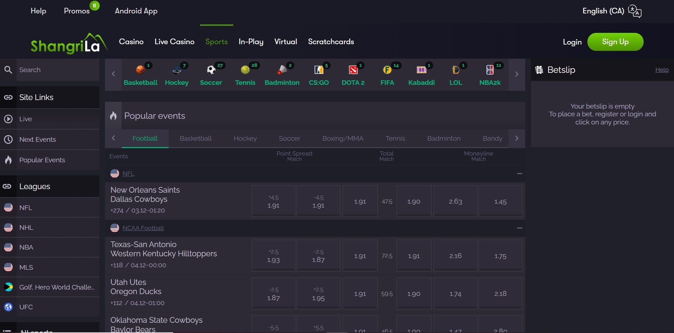The width and height of the screenshot is (674, 333).
Task: Click the NHL flag icon in Leagues
Action: [8, 227]
